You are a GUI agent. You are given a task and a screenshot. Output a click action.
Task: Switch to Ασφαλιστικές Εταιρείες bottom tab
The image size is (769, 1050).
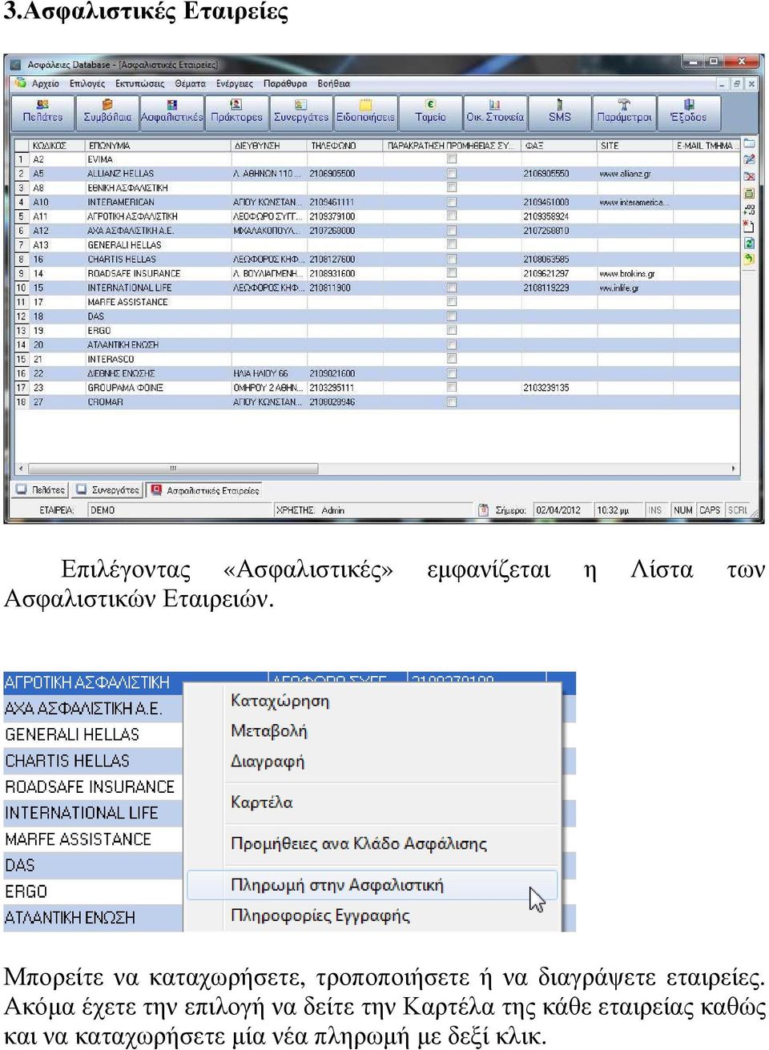coord(205,489)
